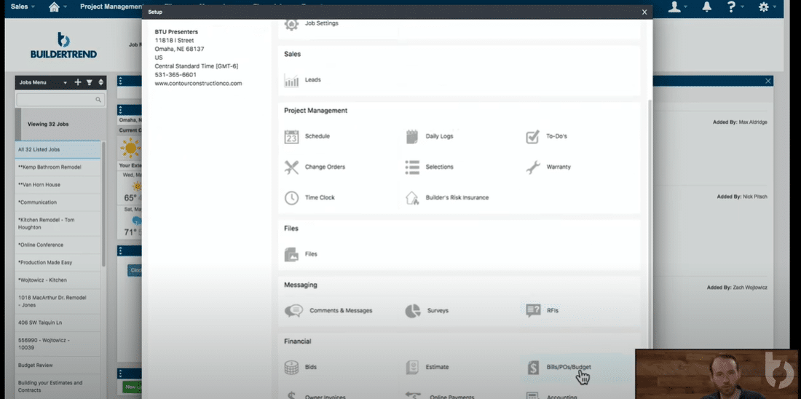Click the Jobs Menu sort arrows icon

(x=100, y=82)
